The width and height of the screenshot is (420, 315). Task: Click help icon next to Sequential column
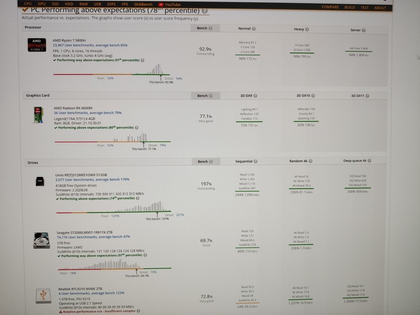coord(256,161)
